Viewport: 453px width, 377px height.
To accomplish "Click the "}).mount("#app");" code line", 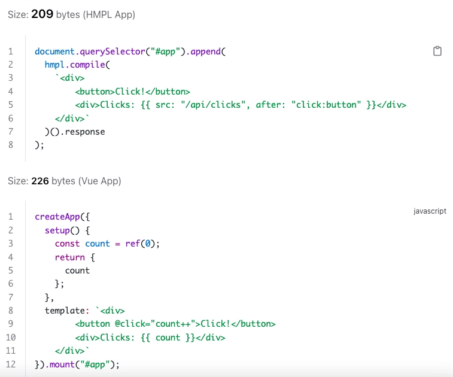I will (77, 364).
